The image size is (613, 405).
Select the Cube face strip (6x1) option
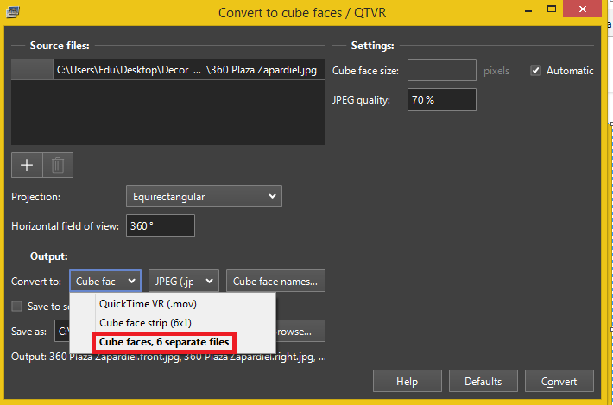[x=146, y=323]
